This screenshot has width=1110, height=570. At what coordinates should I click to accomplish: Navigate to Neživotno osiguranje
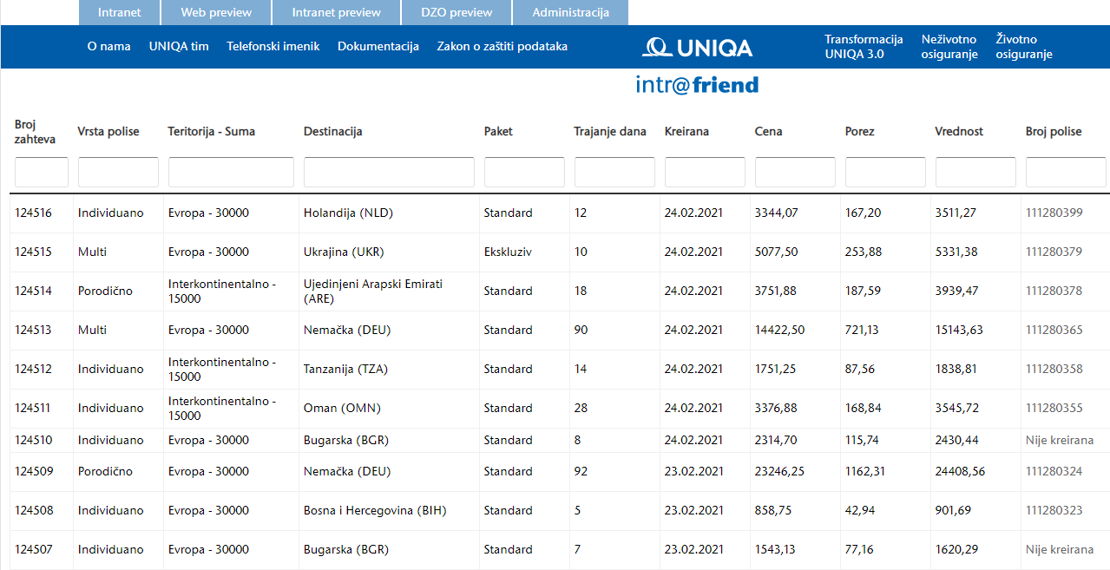point(949,47)
